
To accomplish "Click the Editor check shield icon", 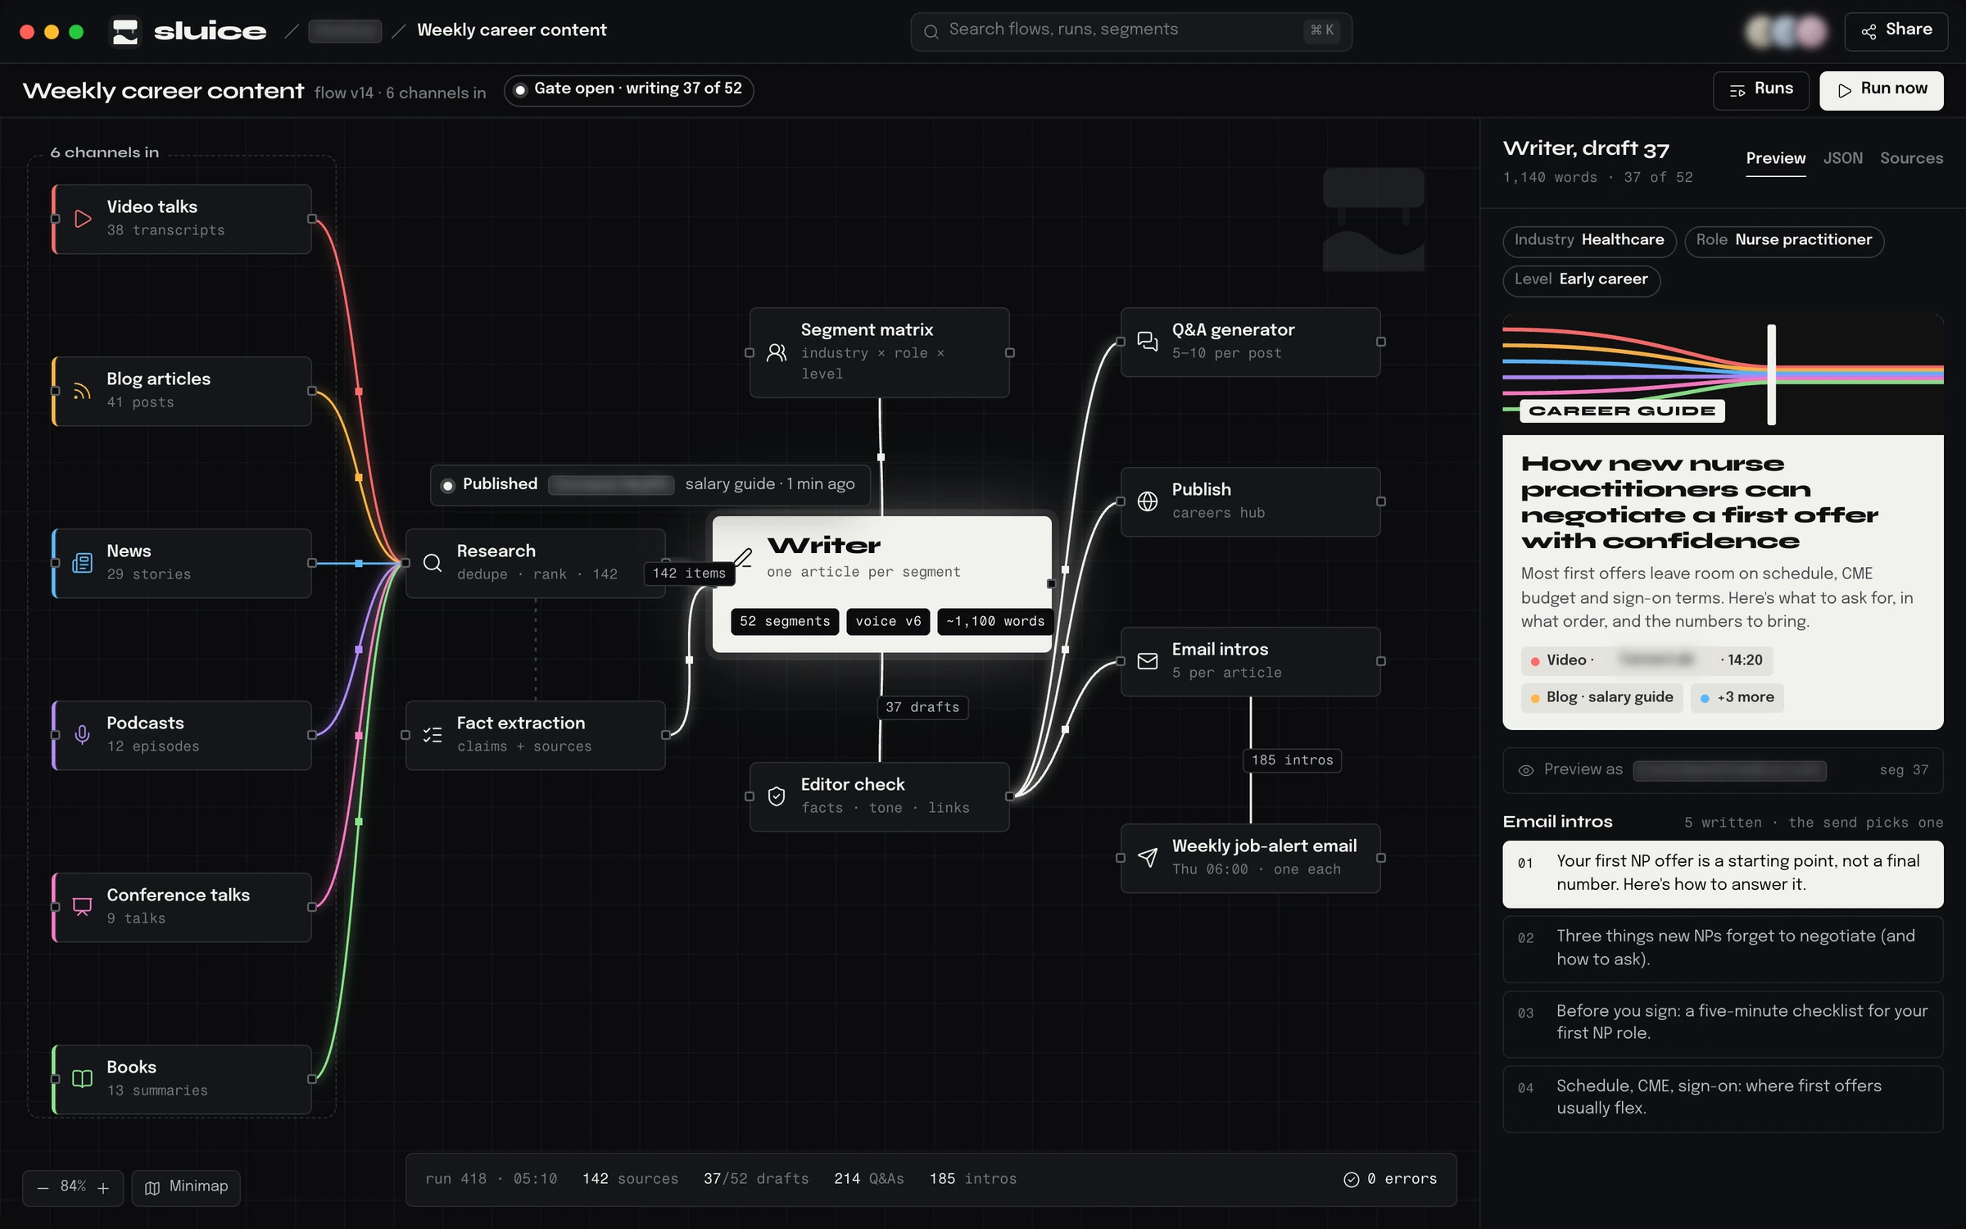I will [777, 796].
